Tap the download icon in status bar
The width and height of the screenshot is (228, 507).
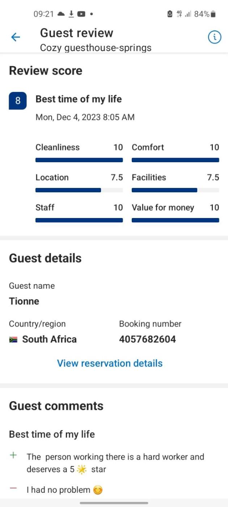[x=71, y=14]
